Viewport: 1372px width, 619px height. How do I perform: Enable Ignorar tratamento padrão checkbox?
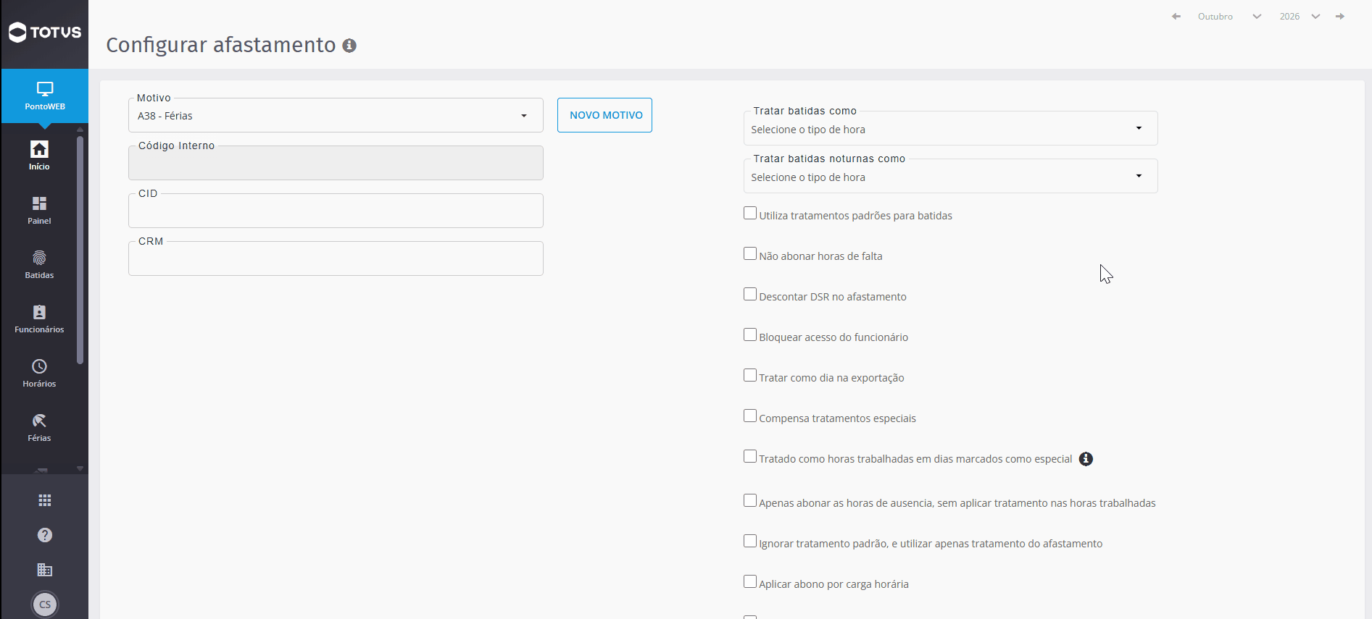point(750,542)
